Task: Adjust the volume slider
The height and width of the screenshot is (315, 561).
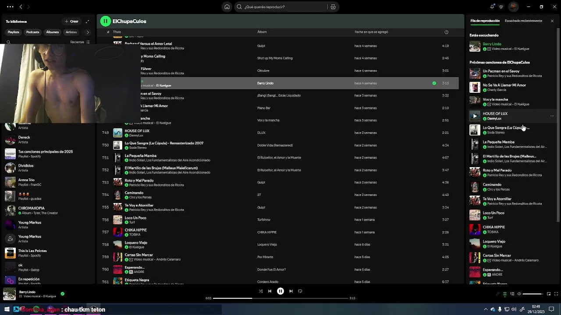Action: coord(533,294)
